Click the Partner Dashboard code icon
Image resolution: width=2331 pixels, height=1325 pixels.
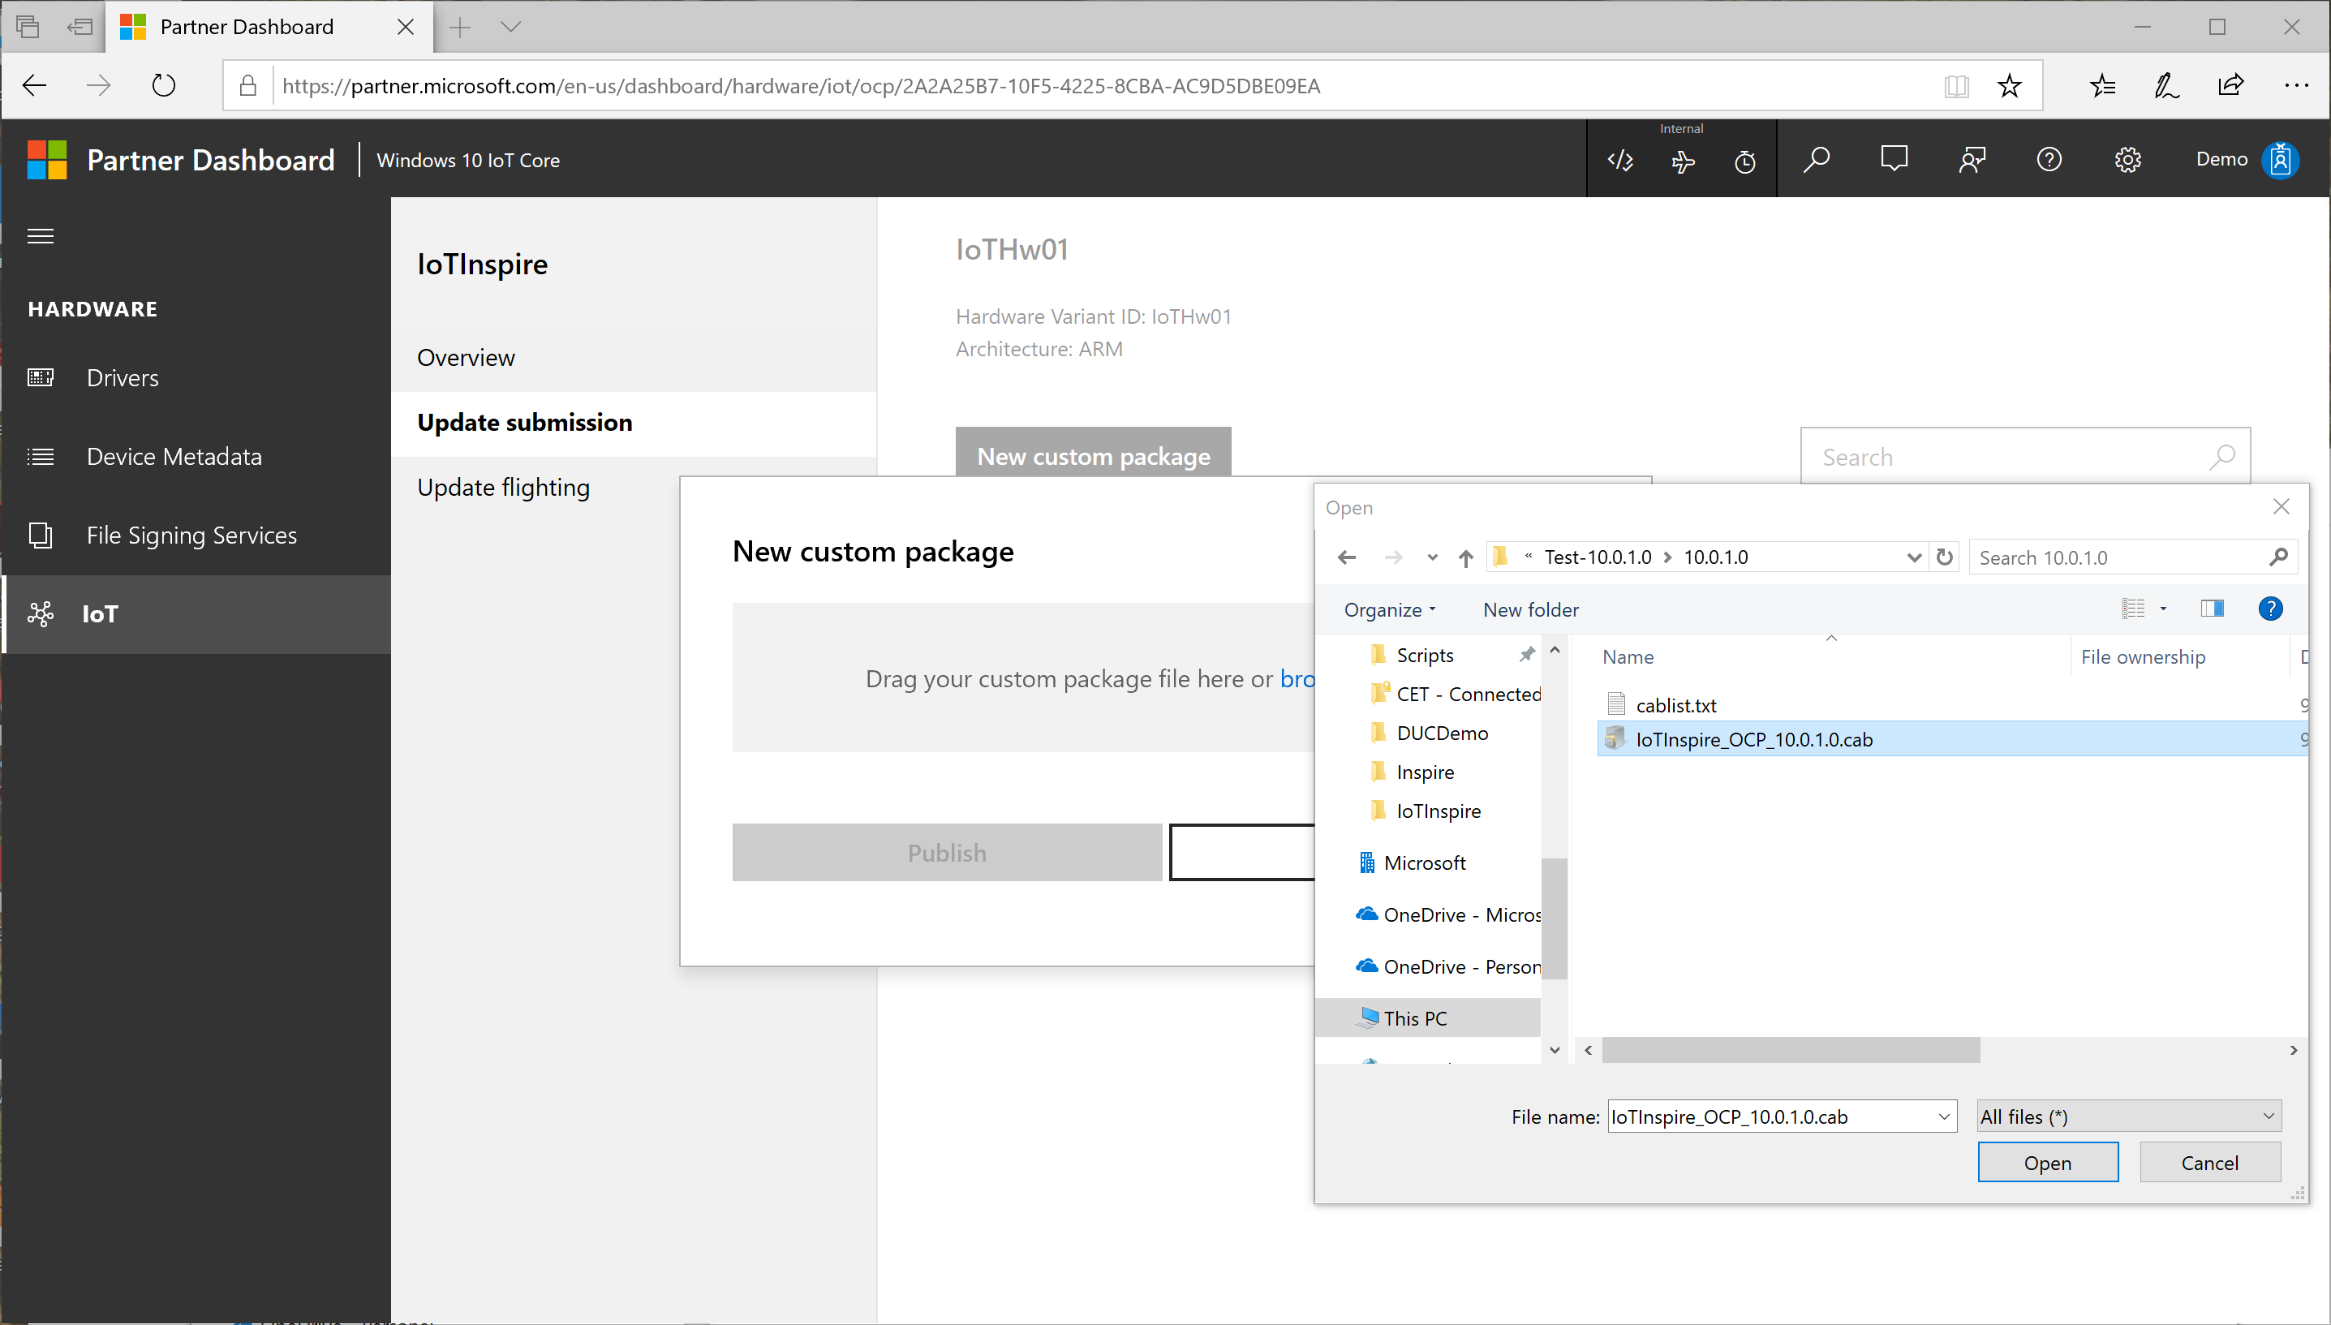click(1619, 160)
